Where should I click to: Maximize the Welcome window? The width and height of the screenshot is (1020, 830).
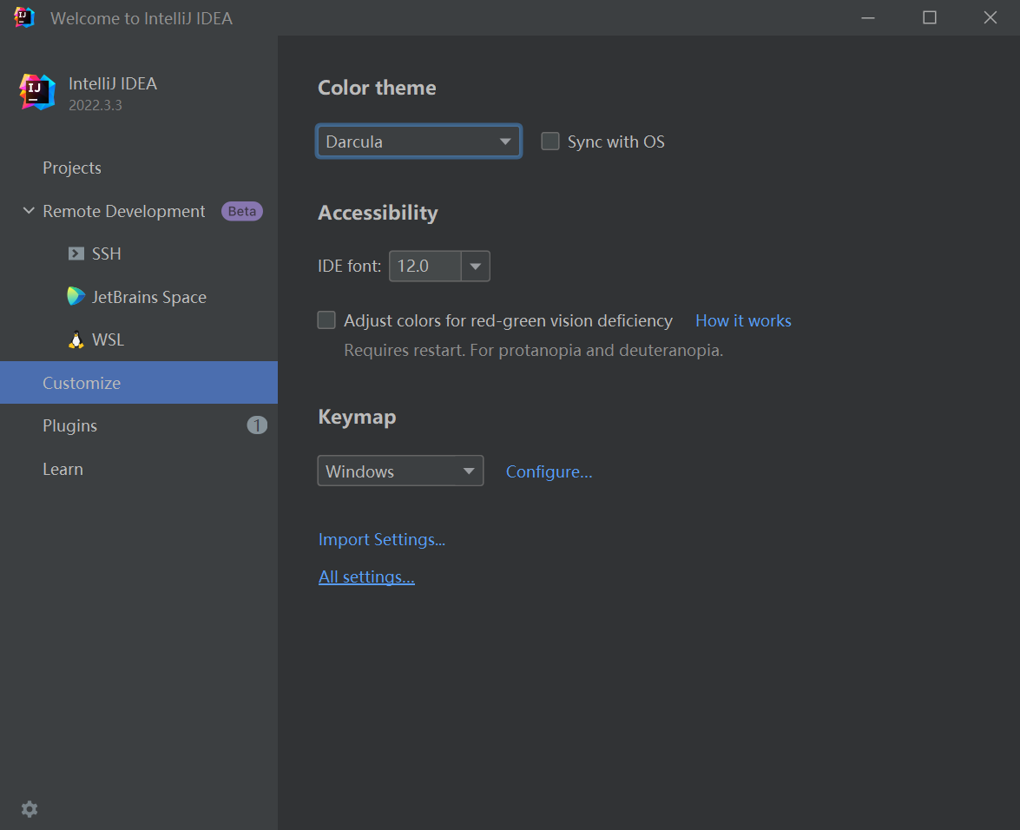(930, 17)
